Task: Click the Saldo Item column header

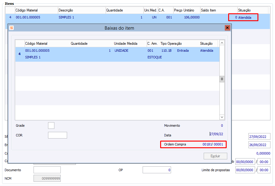Action: click(x=208, y=10)
